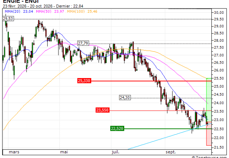Click the 21,50 price axis value
Viewport: 229px width, 158px height.
219,147
